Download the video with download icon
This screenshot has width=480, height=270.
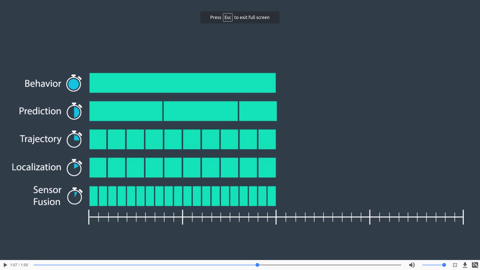[x=465, y=265]
